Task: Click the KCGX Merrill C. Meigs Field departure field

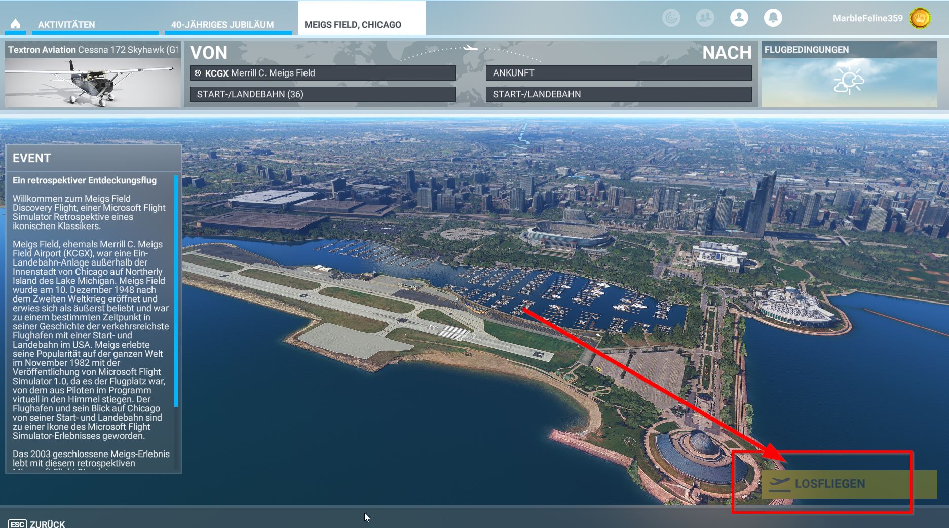Action: tap(323, 73)
